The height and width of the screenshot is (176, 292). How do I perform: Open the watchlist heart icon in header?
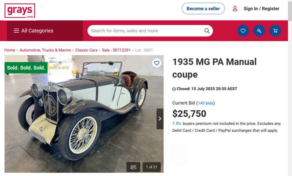coord(243,31)
